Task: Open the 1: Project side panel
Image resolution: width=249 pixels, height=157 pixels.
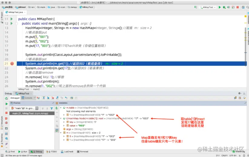Action: tap(2, 18)
